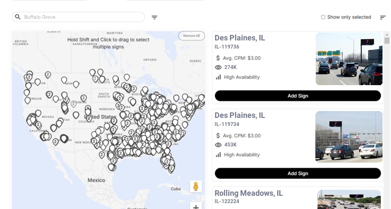Click the eye impressions icon showing 453K
The height and width of the screenshot is (209, 391).
point(218,145)
